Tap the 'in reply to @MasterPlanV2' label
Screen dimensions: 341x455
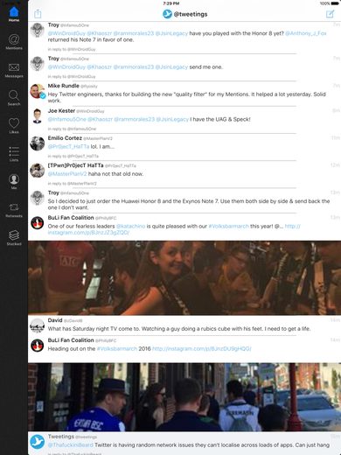(x=72, y=184)
